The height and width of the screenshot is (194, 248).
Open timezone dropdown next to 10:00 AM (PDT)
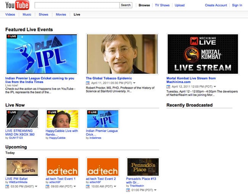click(x=115, y=186)
